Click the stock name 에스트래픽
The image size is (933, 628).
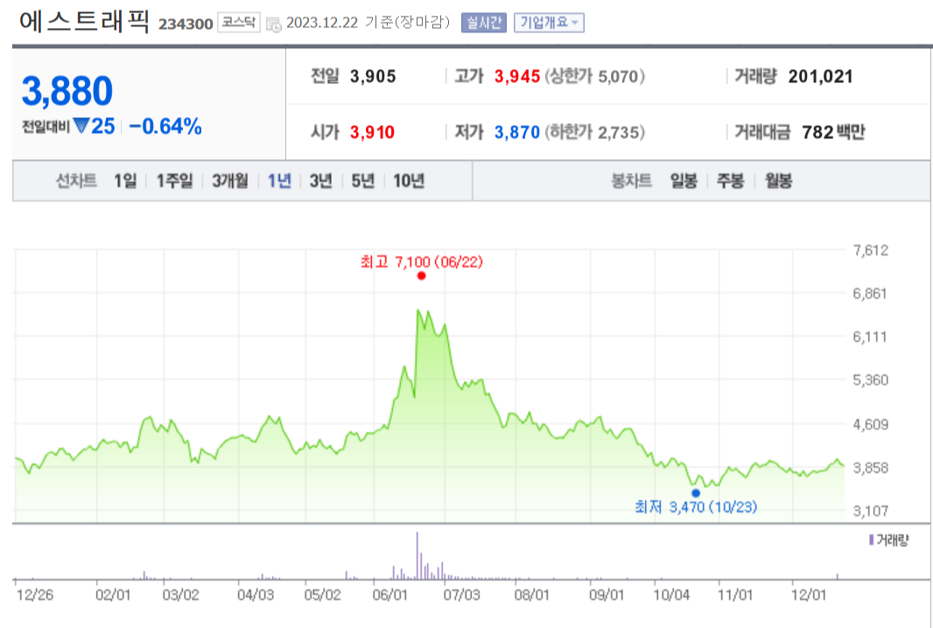pyautogui.click(x=84, y=22)
